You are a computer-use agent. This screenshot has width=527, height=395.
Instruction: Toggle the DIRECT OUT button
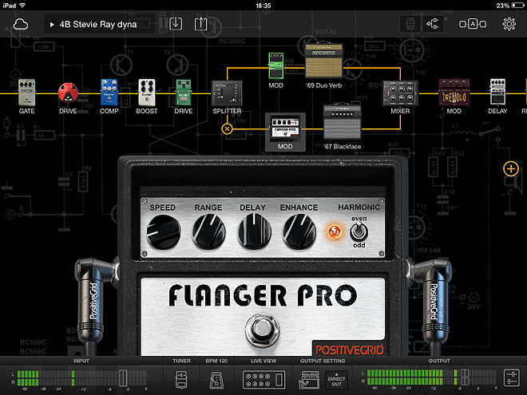[x=336, y=380]
